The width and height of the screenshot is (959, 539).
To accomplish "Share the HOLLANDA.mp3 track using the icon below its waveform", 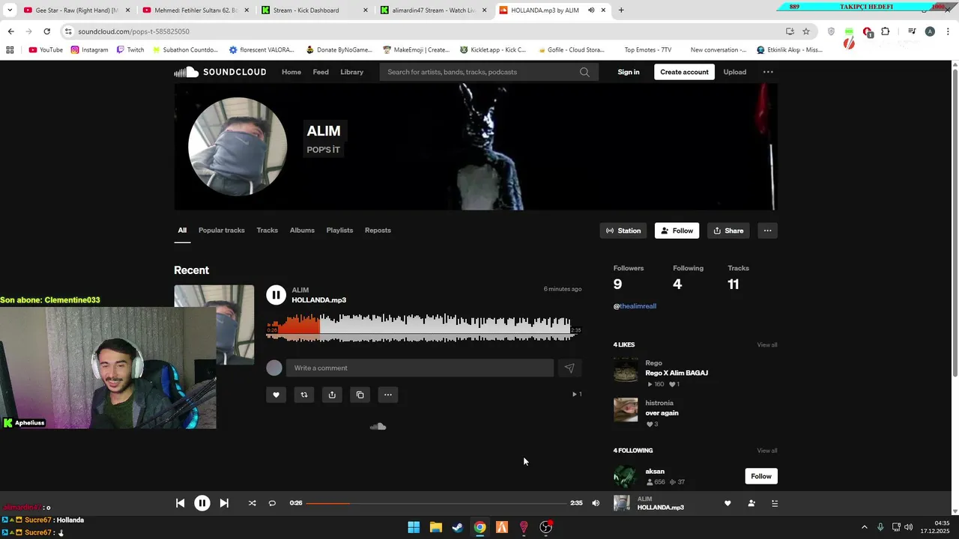I will [332, 395].
